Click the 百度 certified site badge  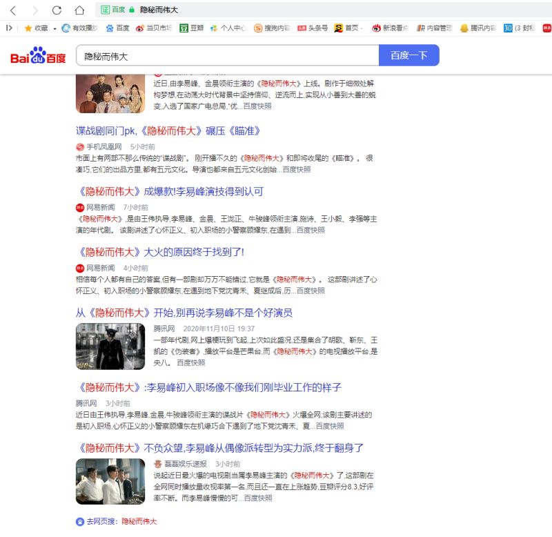coord(112,10)
